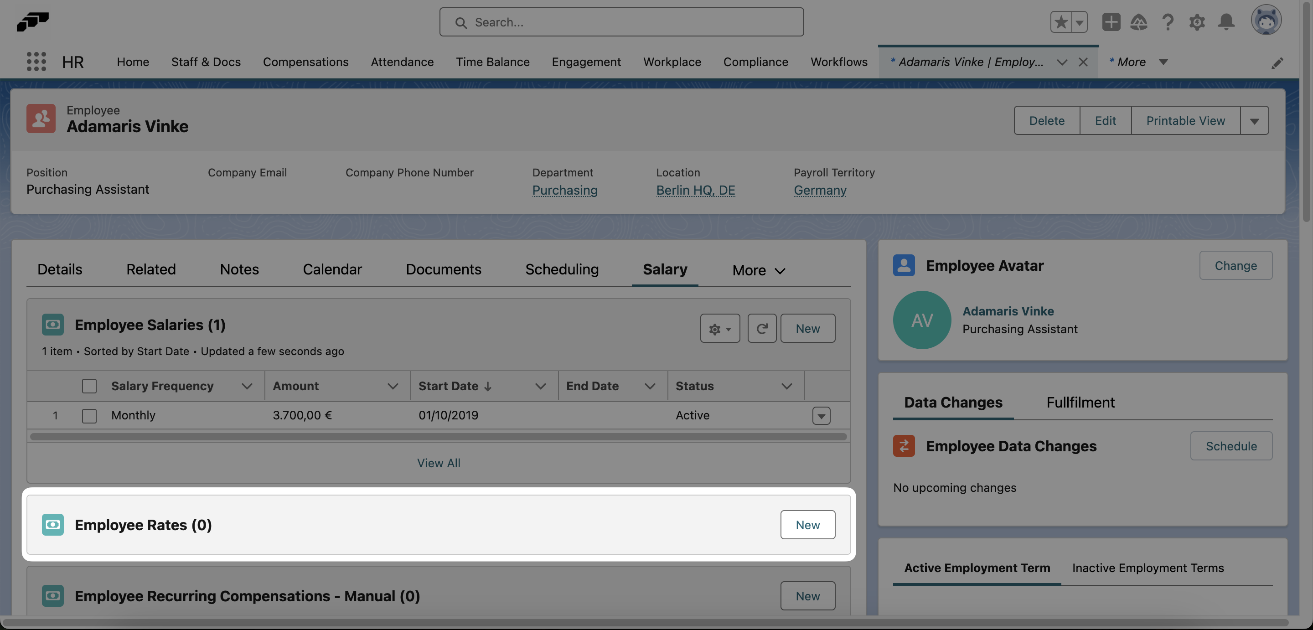
Task: Open the Compliance tab in the navigation bar
Action: point(755,62)
